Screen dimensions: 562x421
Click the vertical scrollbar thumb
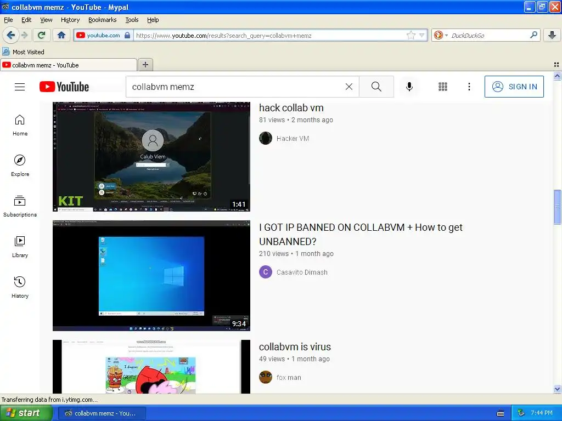tap(557, 207)
